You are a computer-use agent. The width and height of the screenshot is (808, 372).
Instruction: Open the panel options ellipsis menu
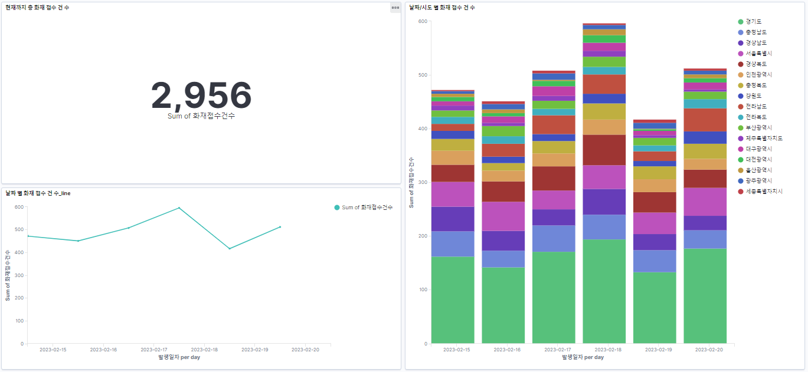click(x=395, y=8)
